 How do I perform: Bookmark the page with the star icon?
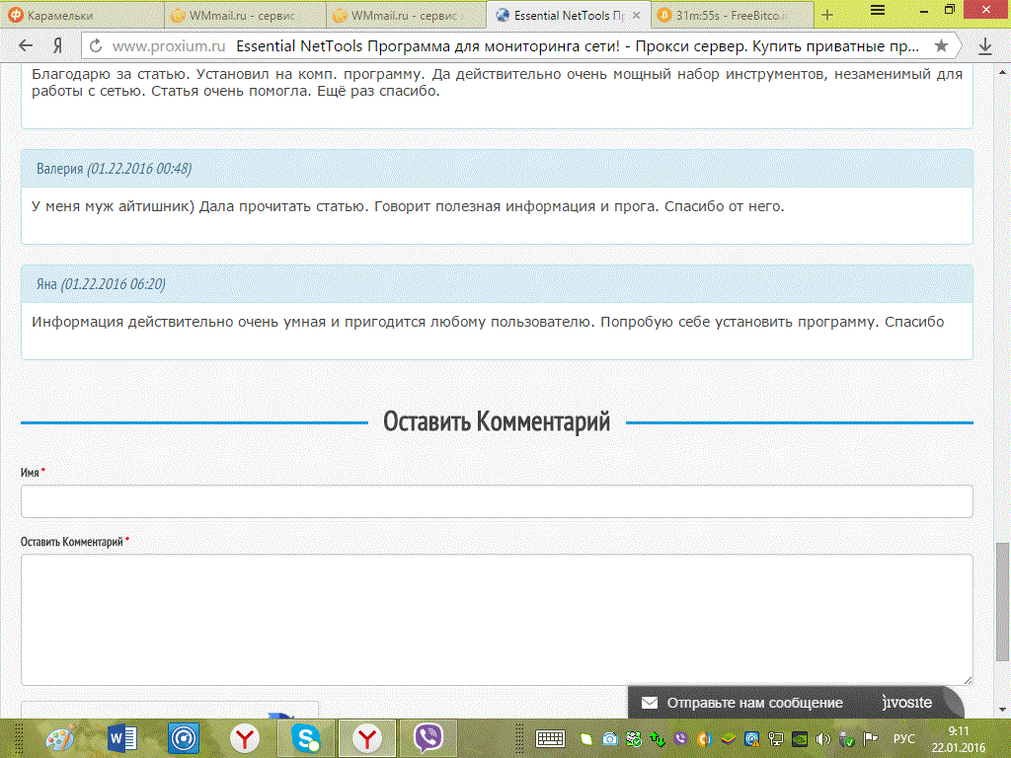pyautogui.click(x=941, y=45)
